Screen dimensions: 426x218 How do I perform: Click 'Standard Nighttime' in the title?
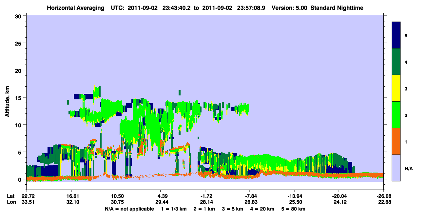click(x=336, y=8)
